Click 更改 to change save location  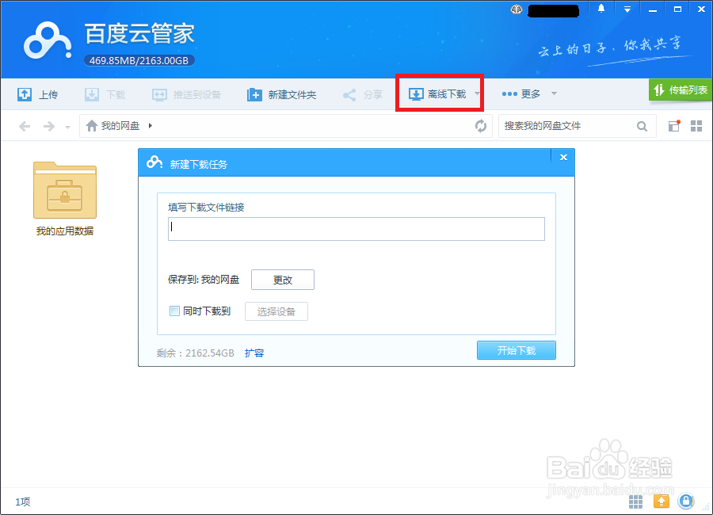(x=282, y=280)
